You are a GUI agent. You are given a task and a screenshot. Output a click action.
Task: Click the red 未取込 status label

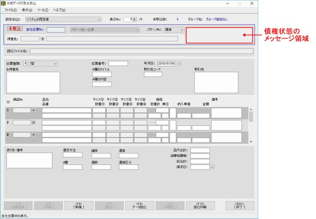15,28
